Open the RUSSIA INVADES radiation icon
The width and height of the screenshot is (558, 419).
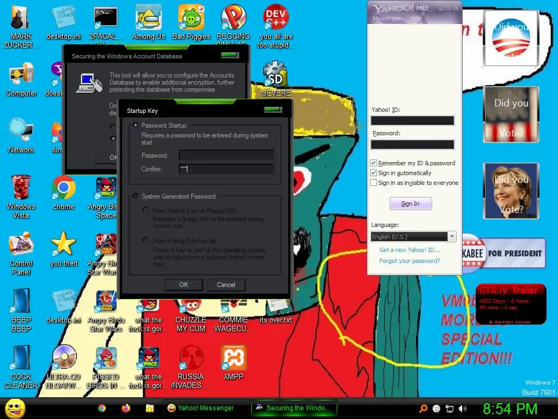point(191,367)
